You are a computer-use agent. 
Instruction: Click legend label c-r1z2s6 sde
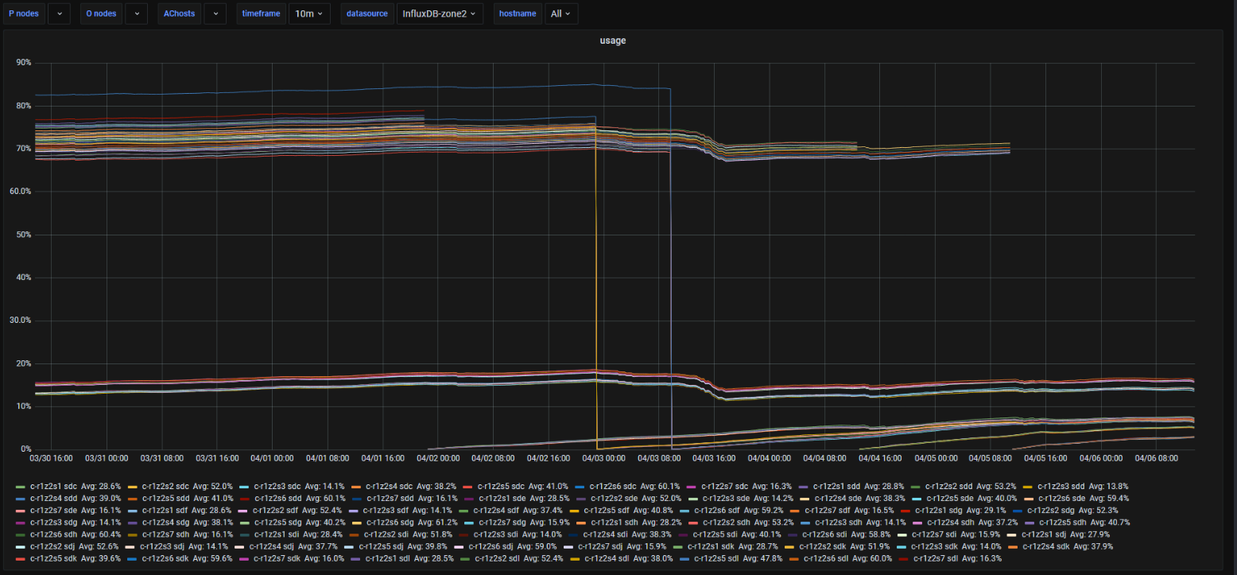click(1062, 498)
